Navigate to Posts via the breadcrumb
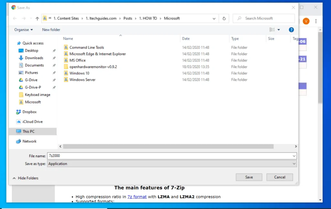Screen dimensions: 331x209 point(128,18)
